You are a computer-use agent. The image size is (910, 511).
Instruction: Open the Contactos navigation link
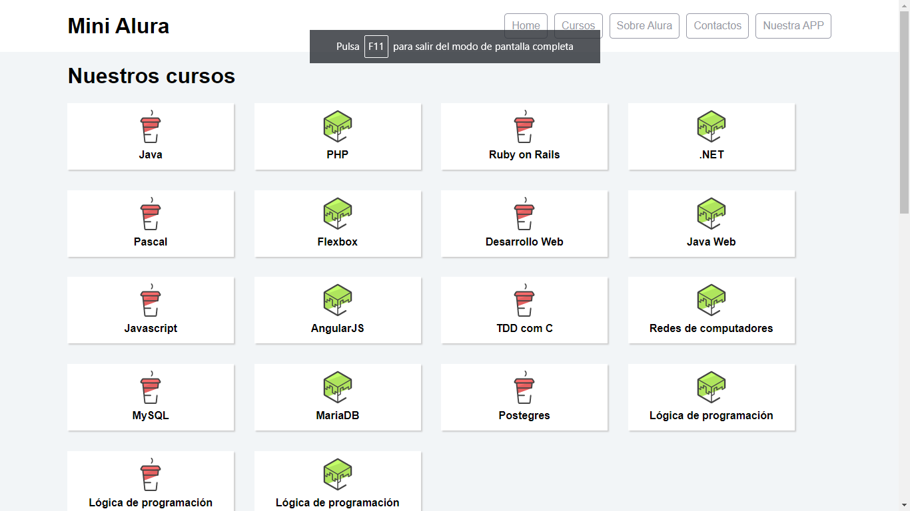(717, 26)
